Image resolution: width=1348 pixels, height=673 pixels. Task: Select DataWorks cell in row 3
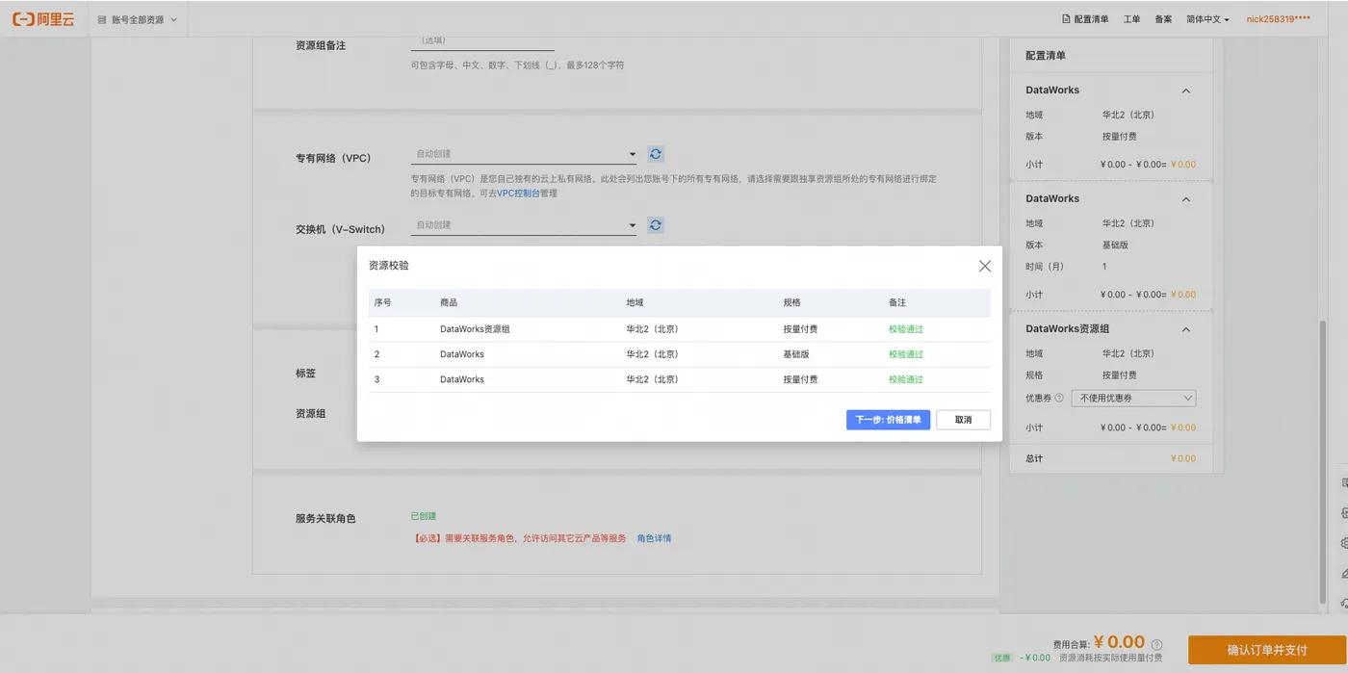click(x=462, y=379)
